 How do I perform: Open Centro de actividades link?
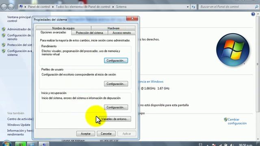click(x=19, y=119)
